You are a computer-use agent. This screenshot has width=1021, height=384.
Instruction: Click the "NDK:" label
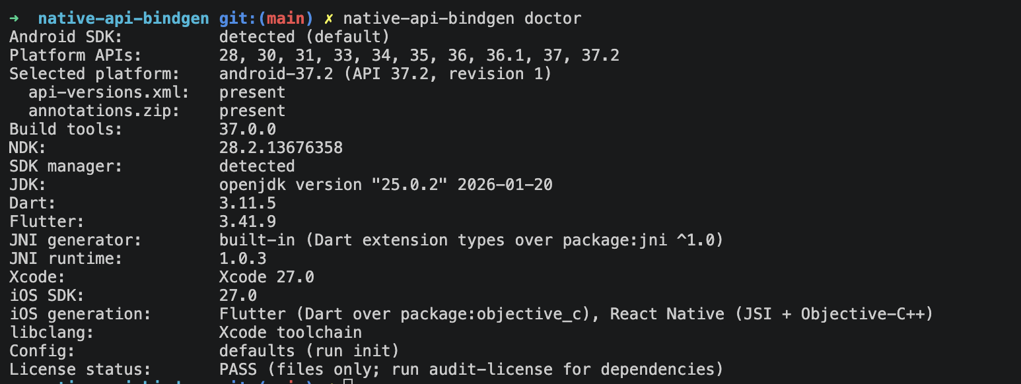click(x=28, y=148)
